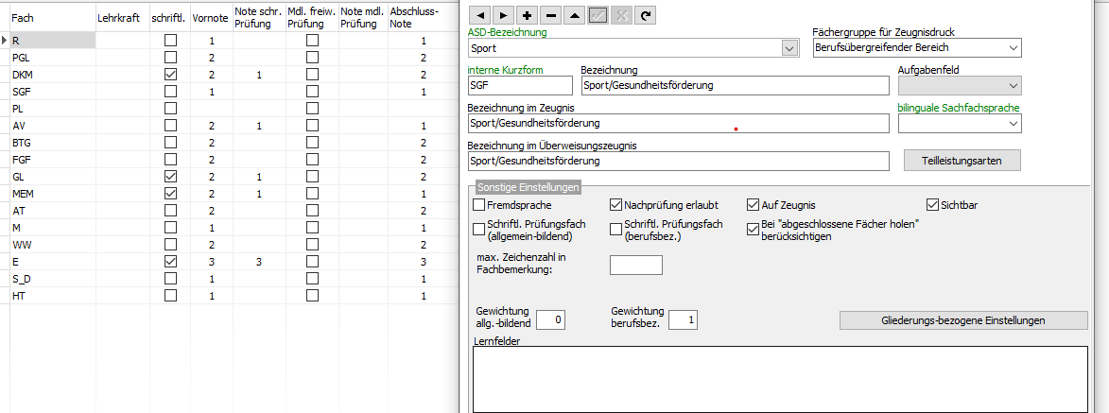Viewport: 1109px width, 413px height.
Task: Click the up-triangle edit record icon
Action: click(574, 15)
